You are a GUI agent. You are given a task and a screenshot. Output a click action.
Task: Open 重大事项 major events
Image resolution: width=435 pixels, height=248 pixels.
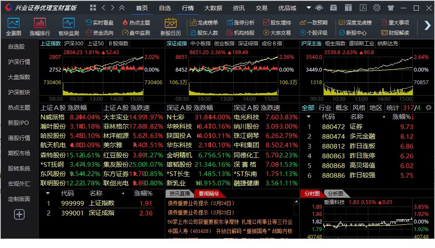395,23
